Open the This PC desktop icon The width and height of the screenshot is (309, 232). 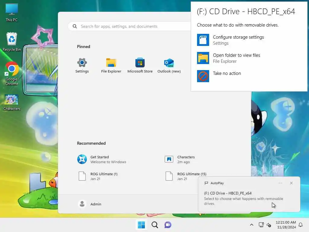[12, 12]
